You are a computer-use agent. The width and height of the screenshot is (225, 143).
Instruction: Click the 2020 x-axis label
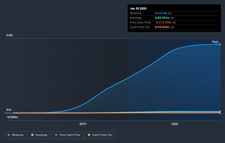[x=175, y=124]
